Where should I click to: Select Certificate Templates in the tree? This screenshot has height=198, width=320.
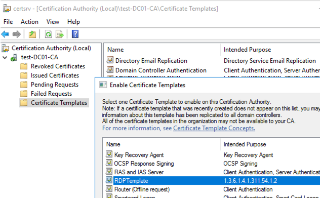(59, 103)
